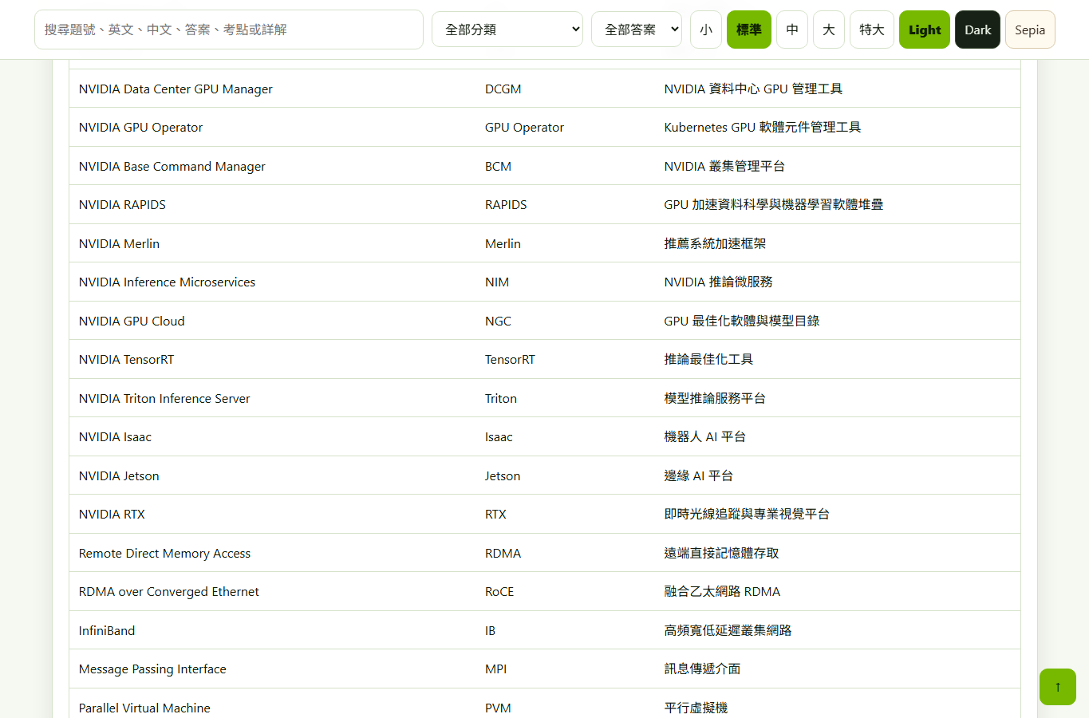
Task: Click the Message Passing Interface term
Action: pos(152,669)
